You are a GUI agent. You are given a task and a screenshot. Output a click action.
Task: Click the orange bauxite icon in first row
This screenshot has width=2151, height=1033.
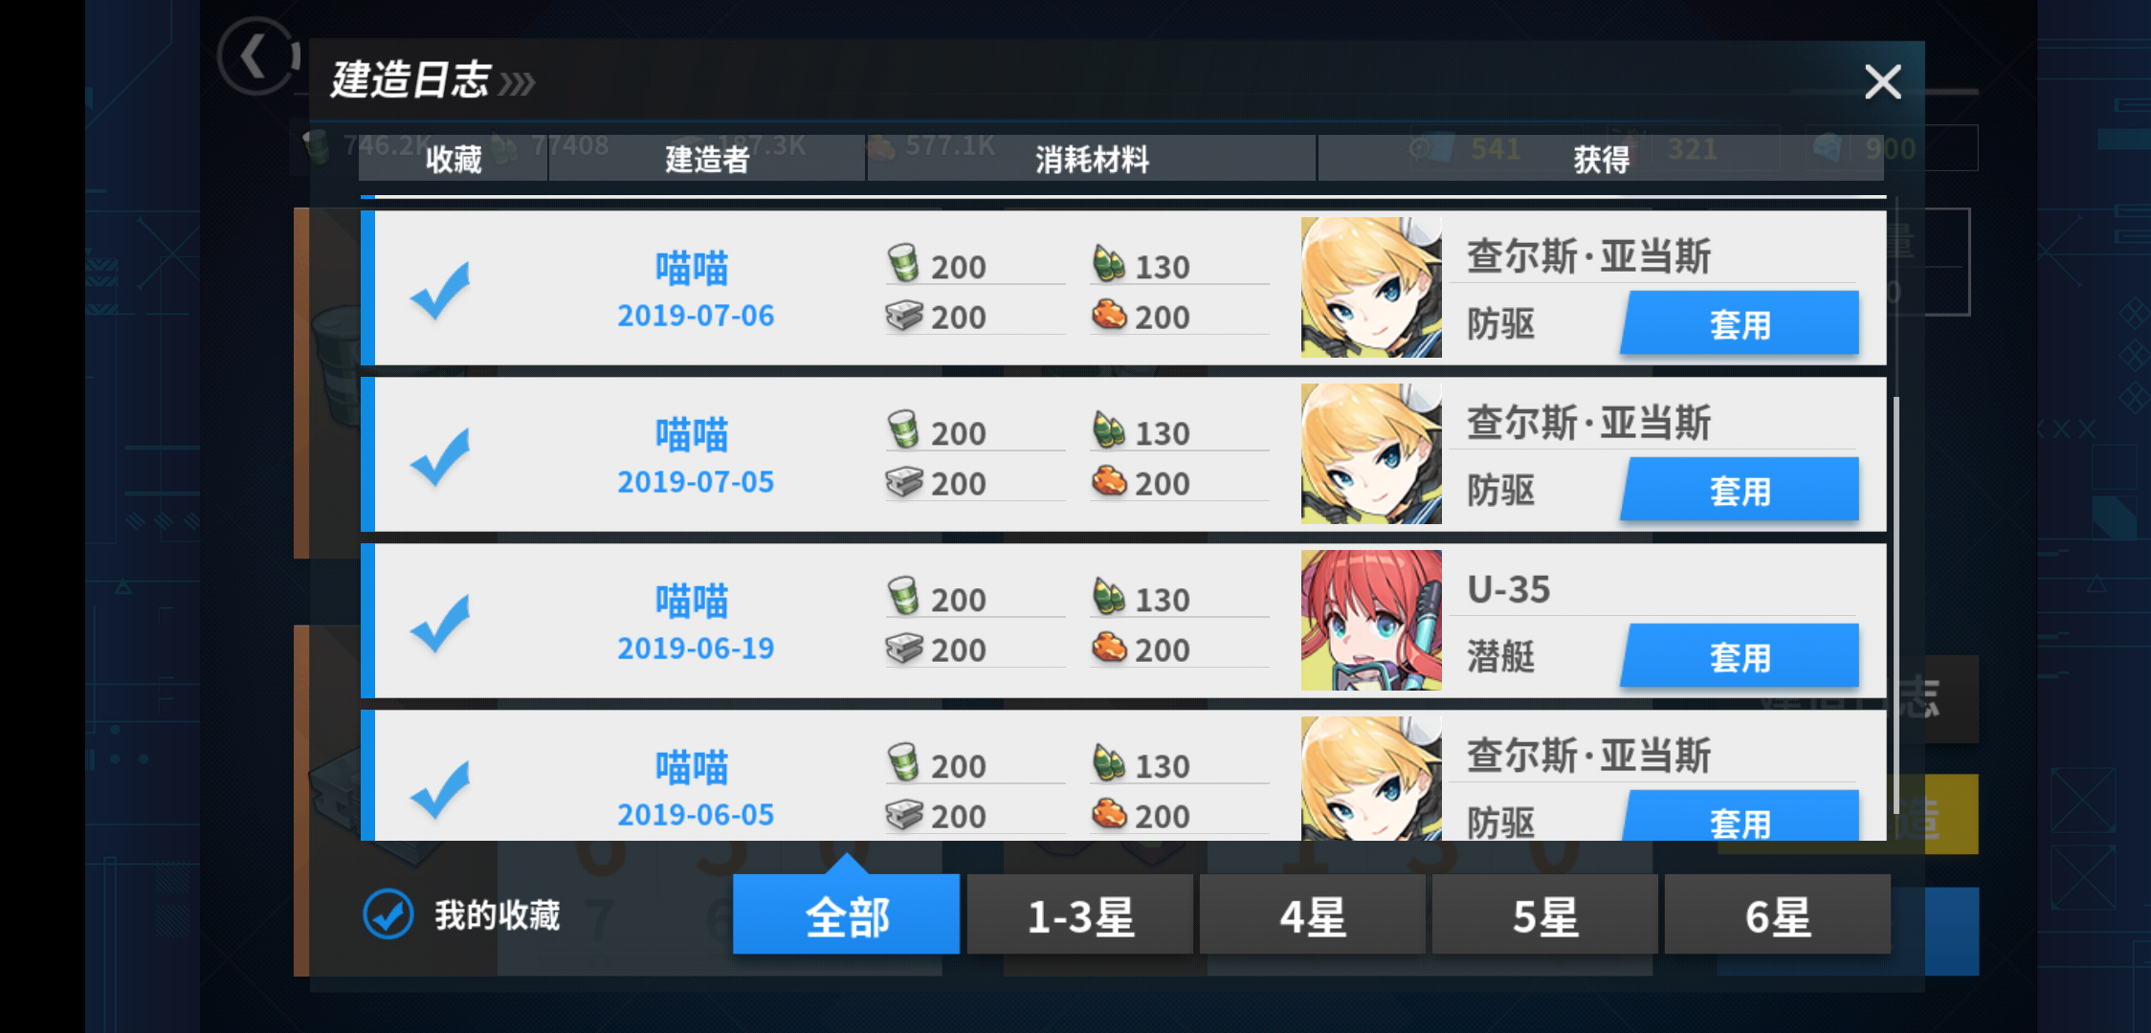(x=1109, y=315)
